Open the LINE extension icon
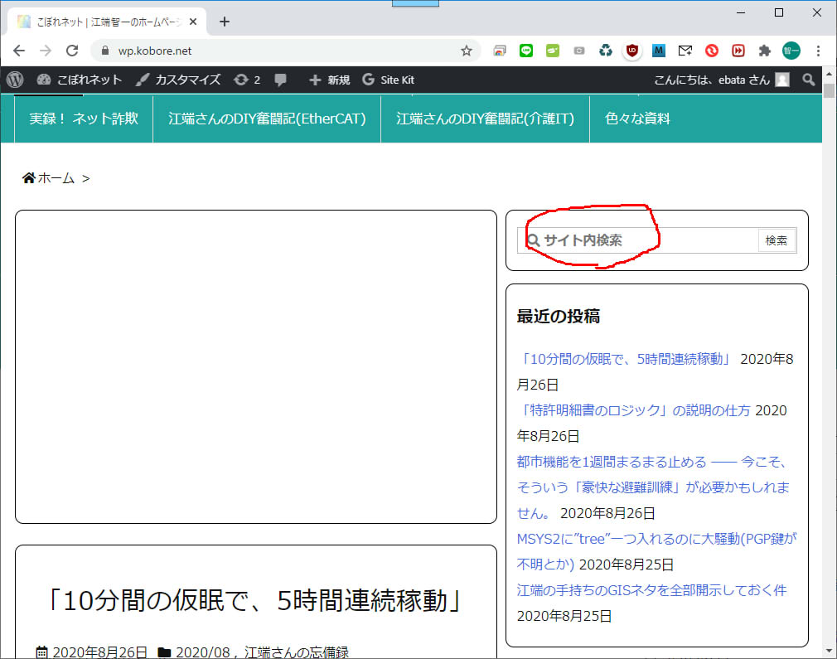Viewport: 837px width, 659px height. pyautogui.click(x=526, y=51)
